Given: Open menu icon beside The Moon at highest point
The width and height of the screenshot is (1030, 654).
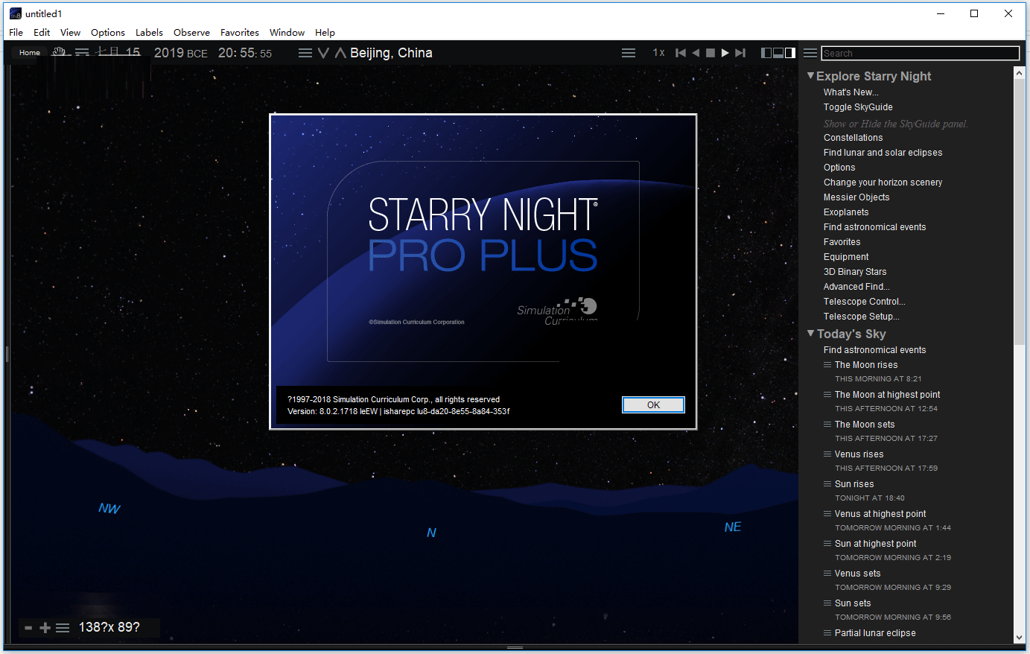Looking at the screenshot, I should coord(827,395).
